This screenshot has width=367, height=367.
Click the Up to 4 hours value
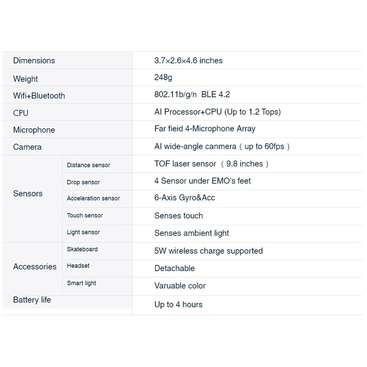178,305
